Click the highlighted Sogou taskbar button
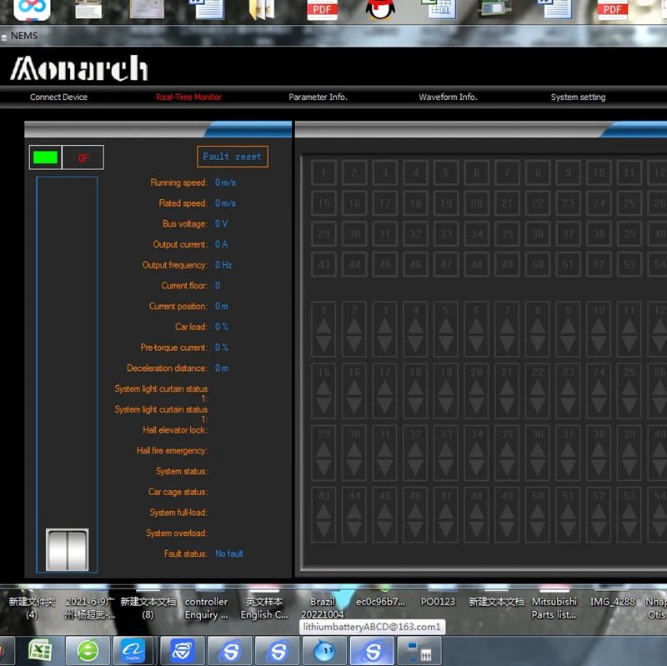This screenshot has width=667, height=666. 373,651
